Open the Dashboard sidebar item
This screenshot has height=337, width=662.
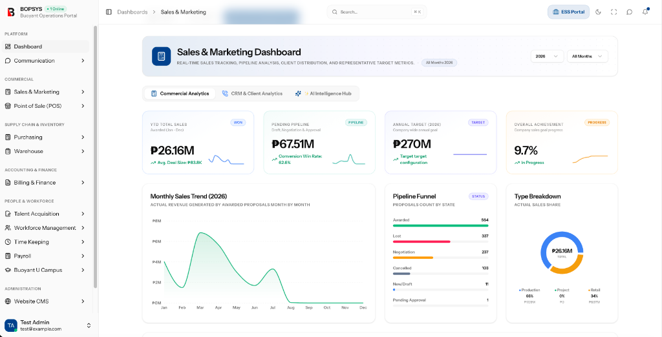click(45, 47)
